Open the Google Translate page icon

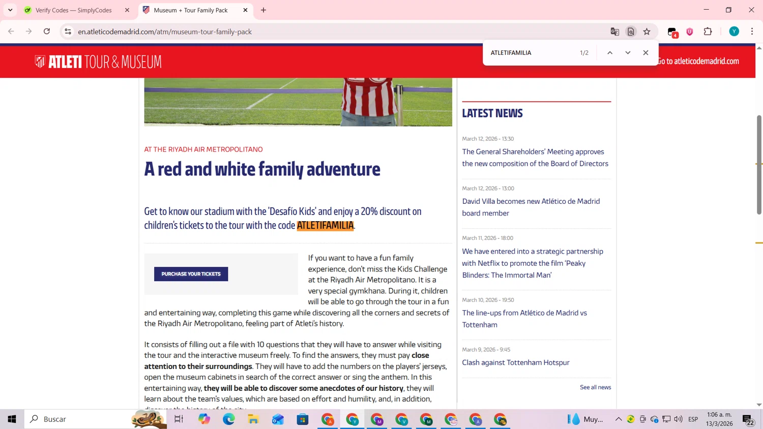coord(615,32)
